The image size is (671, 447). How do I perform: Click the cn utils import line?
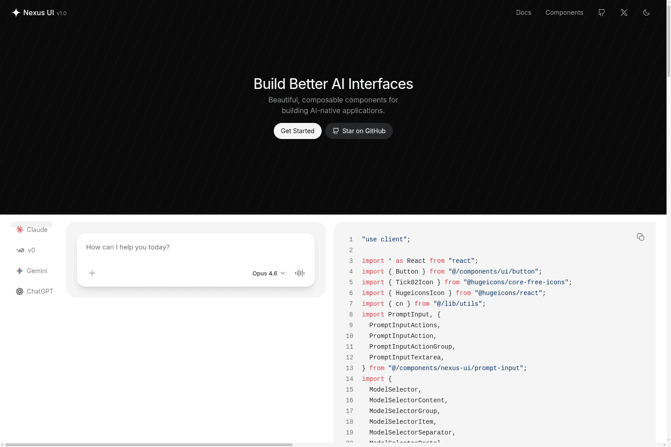424,304
